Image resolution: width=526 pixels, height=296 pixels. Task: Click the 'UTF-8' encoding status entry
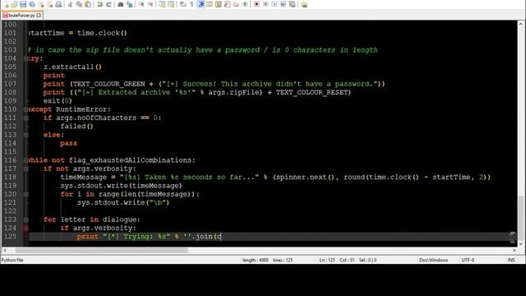pos(468,260)
